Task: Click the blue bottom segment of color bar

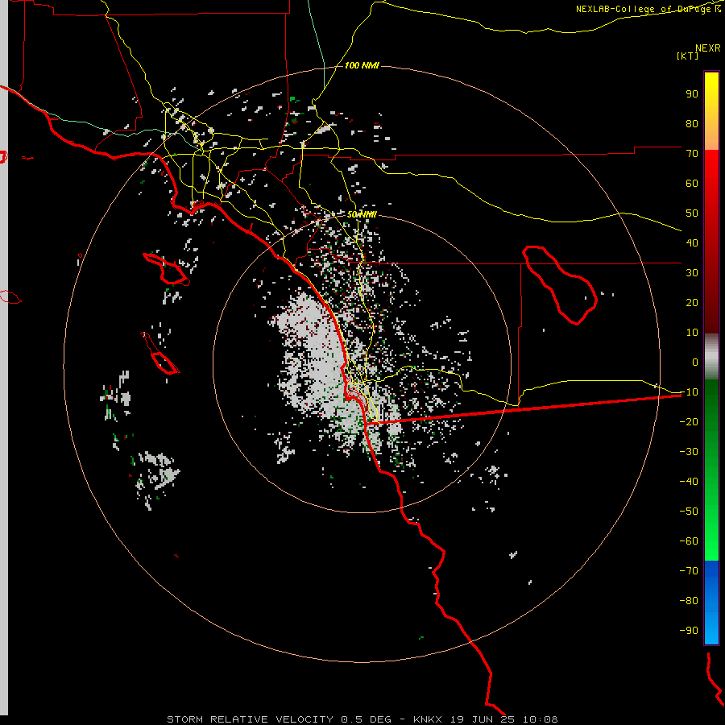Action: pos(711,602)
